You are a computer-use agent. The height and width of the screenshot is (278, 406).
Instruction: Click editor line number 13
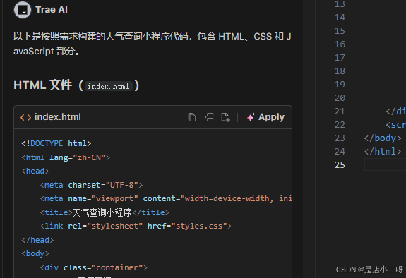point(340,4)
